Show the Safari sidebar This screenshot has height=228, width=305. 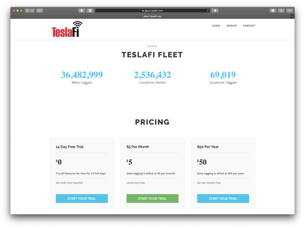pos(40,10)
